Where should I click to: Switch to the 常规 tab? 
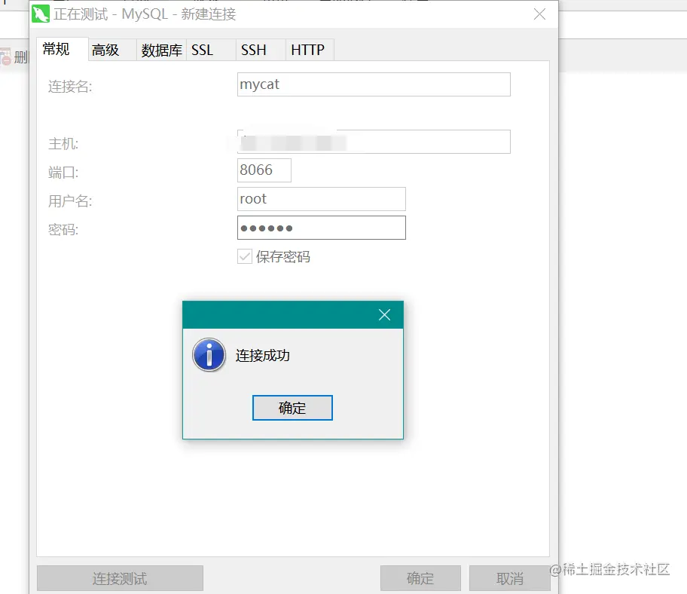(63, 50)
